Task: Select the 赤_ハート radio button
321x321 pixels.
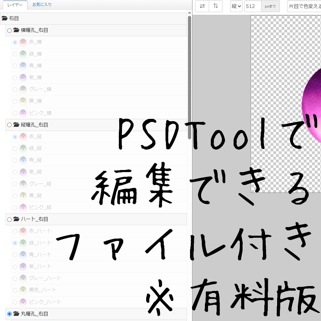Action: (x=15, y=231)
